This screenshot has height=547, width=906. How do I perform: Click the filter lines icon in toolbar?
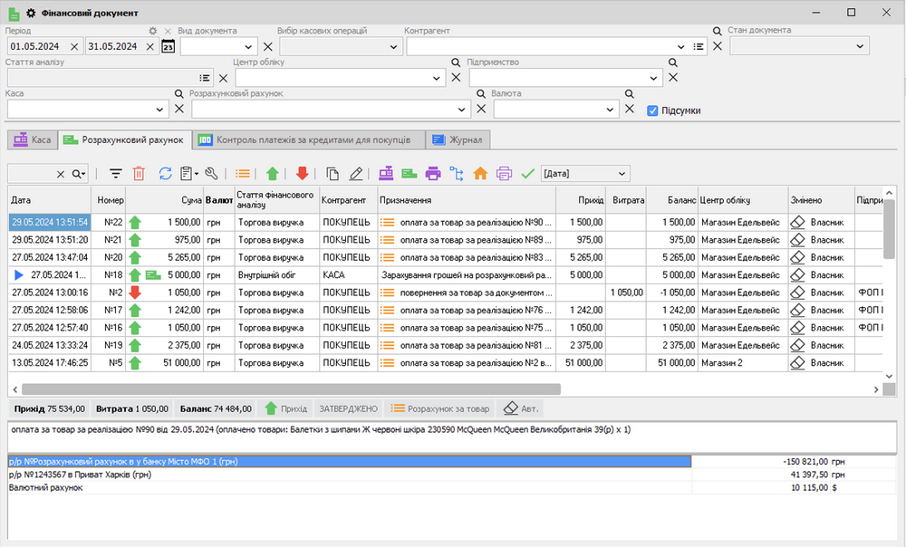tap(115, 173)
